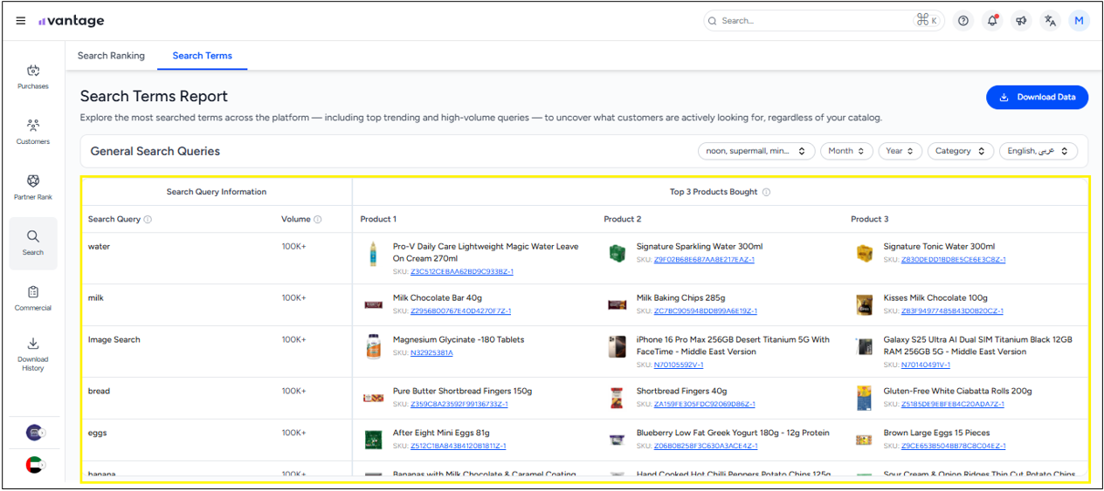The width and height of the screenshot is (1104, 491).
Task: Open Download History in sidebar
Action: (x=33, y=352)
